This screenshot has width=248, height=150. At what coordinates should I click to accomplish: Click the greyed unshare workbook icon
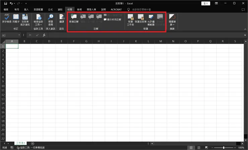(160, 17)
